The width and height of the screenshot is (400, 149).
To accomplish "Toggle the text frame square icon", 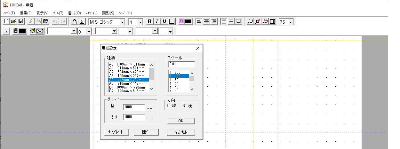I will [x=172, y=21].
